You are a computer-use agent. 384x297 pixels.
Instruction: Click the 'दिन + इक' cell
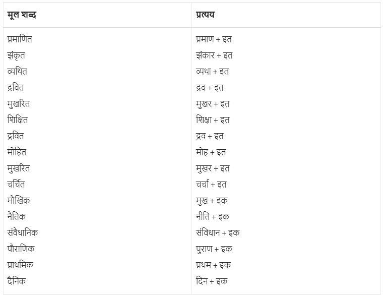click(x=211, y=281)
